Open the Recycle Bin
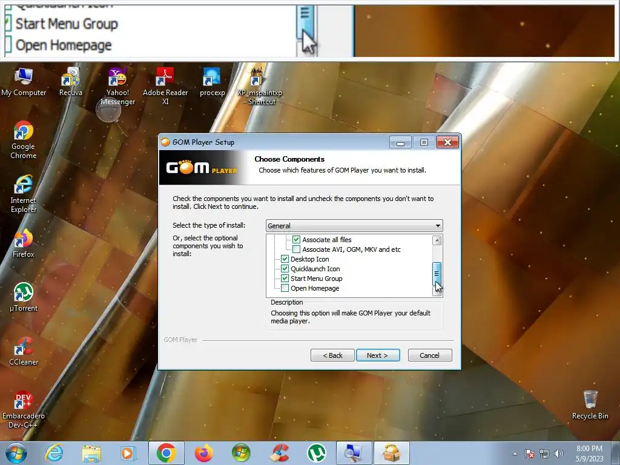620x465 pixels. click(x=590, y=405)
